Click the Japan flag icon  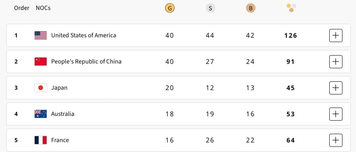[x=41, y=88]
